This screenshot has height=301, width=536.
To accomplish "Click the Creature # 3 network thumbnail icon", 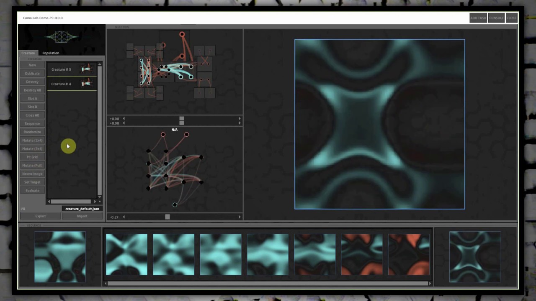I will coord(86,69).
